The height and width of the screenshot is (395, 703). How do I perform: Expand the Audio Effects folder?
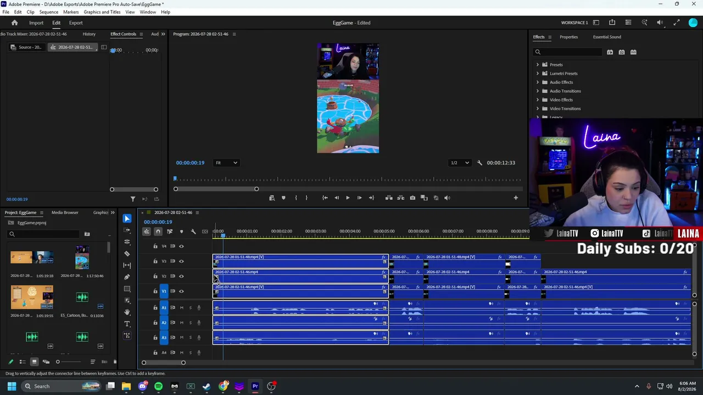(x=538, y=82)
